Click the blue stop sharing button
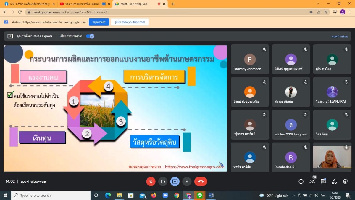 click(x=99, y=22)
